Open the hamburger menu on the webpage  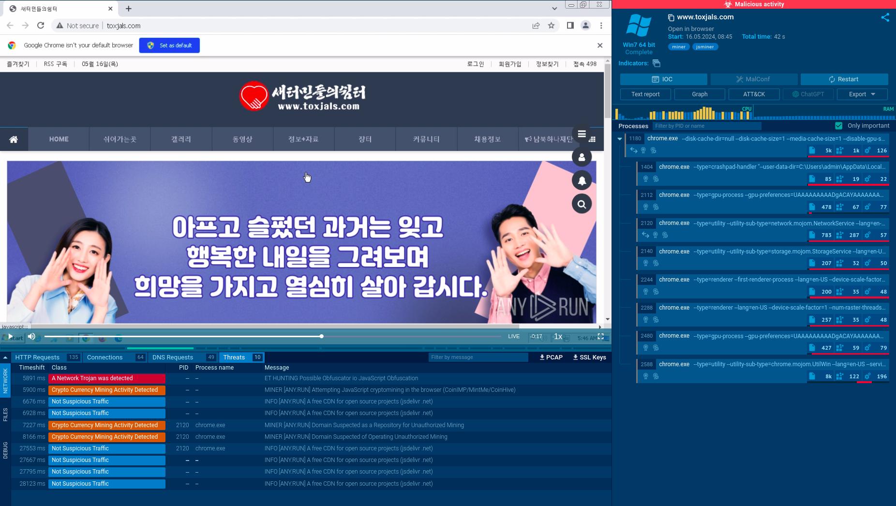(582, 134)
